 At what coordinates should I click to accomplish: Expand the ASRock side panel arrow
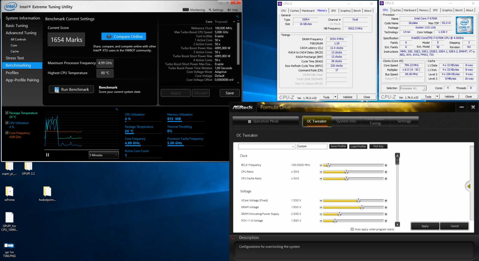[x=469, y=186]
